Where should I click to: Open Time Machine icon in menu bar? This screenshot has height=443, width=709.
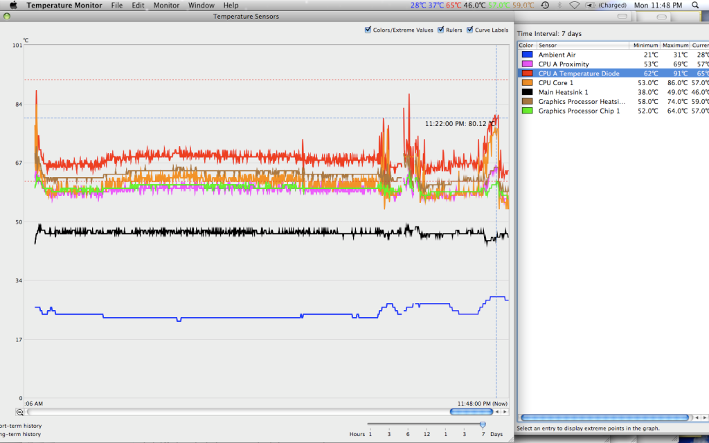[545, 5]
